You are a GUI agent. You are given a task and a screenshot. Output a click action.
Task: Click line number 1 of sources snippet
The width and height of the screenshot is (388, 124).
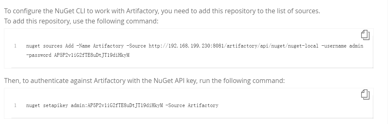click(x=15, y=46)
